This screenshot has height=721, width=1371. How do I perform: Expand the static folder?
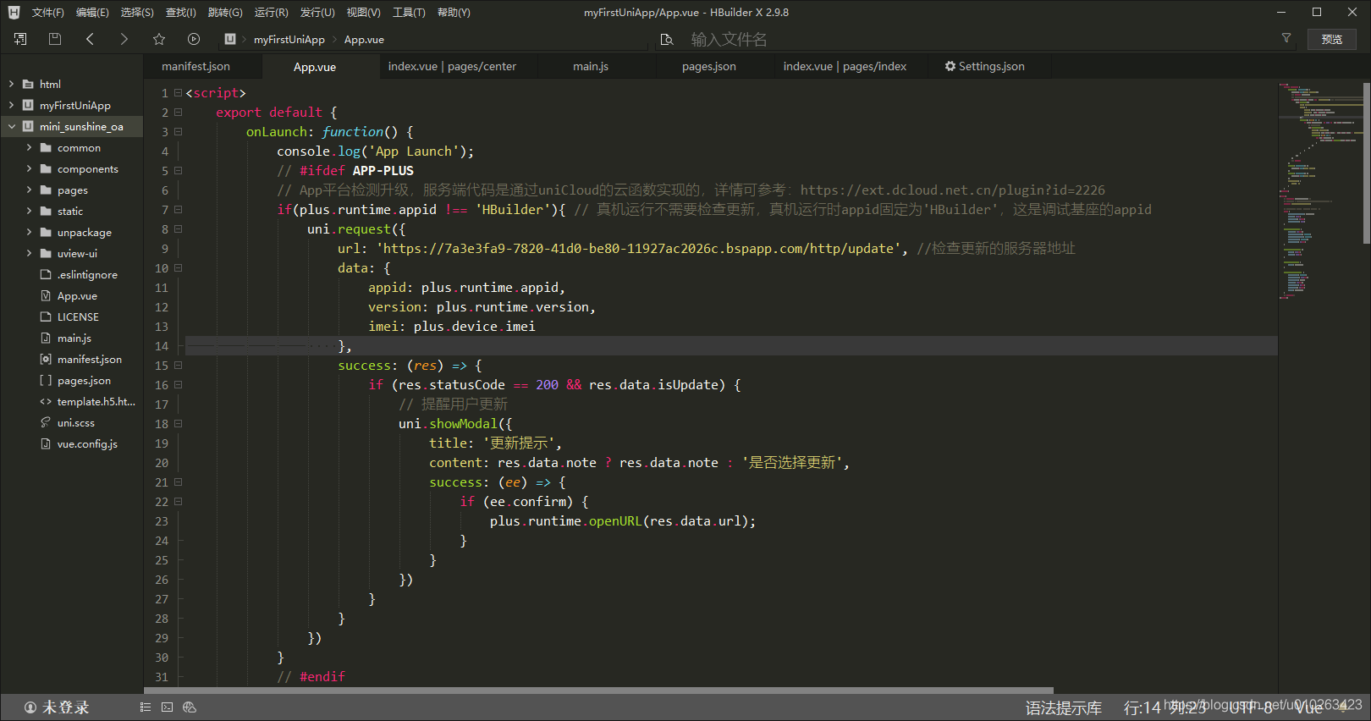click(29, 211)
